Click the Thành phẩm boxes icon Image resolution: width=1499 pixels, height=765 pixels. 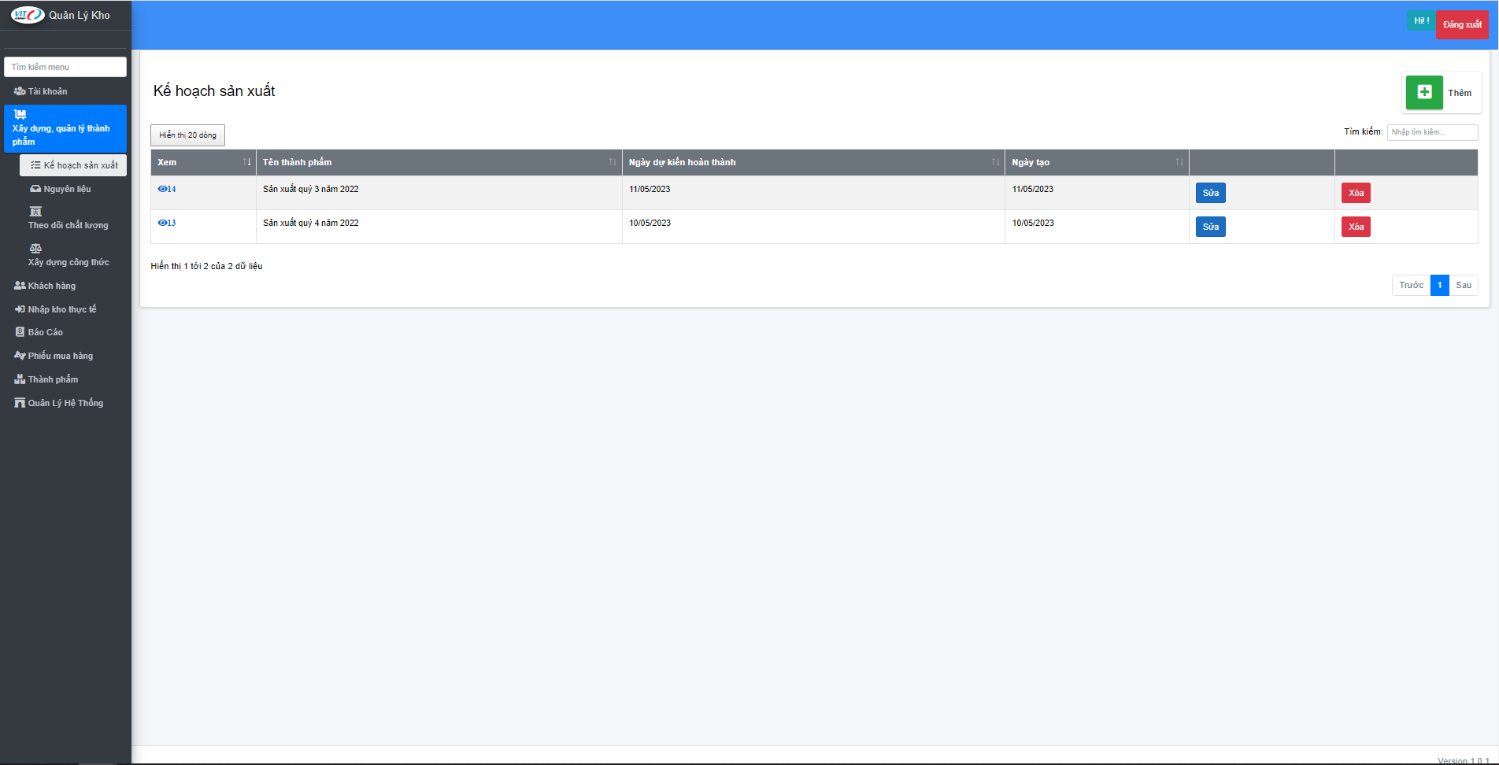[x=20, y=379]
